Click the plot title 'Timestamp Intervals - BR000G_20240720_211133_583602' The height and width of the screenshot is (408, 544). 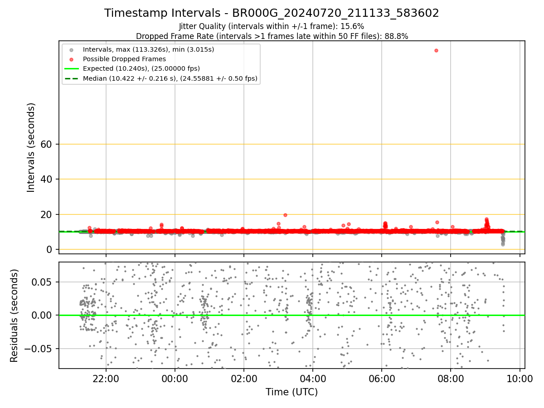pos(272,13)
